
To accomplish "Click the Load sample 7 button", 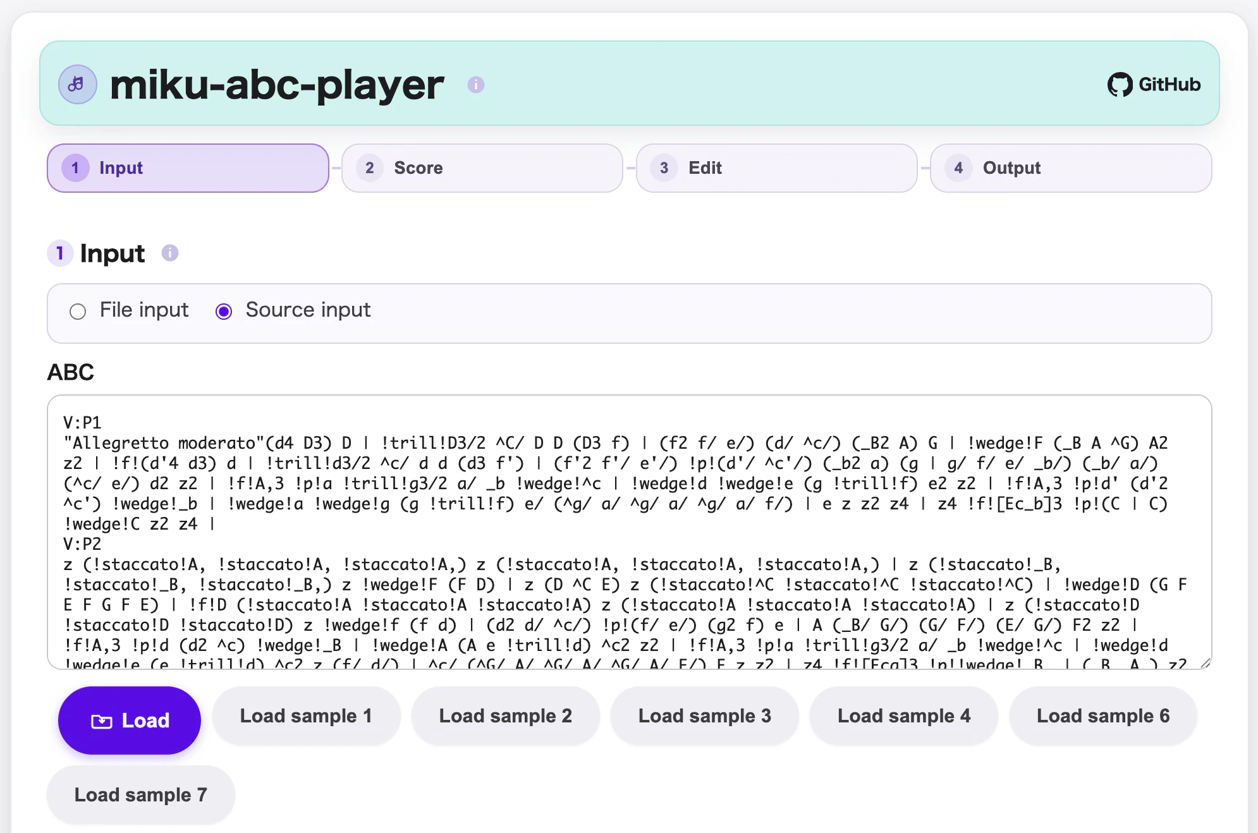I will (x=141, y=795).
